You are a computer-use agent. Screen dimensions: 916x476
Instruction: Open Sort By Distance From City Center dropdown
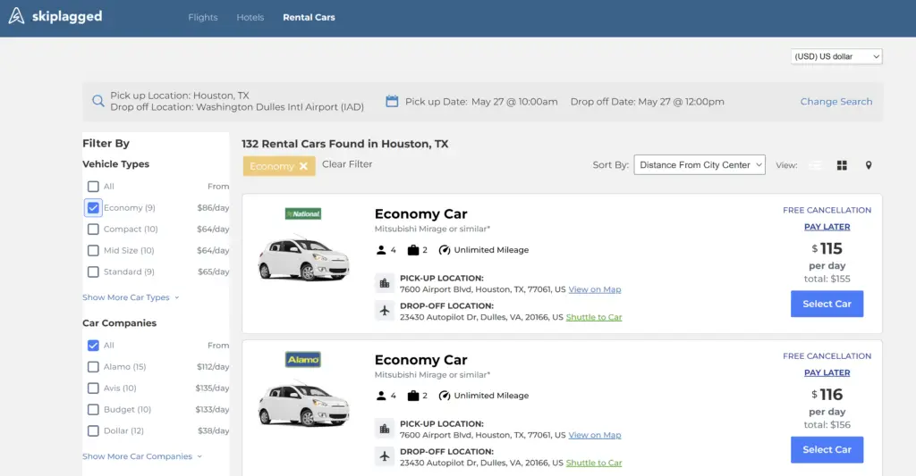point(700,165)
